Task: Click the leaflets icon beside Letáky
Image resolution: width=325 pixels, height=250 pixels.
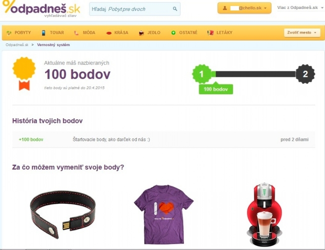Action: [210, 32]
